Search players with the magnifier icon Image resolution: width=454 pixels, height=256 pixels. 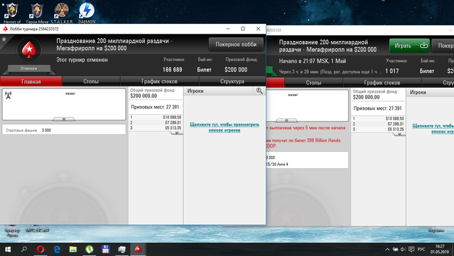259,91
